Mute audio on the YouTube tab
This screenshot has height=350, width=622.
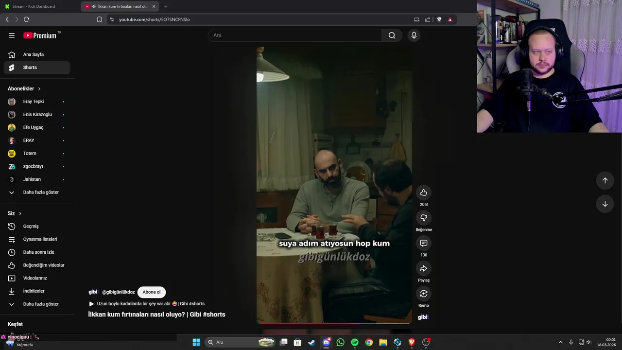point(93,6)
